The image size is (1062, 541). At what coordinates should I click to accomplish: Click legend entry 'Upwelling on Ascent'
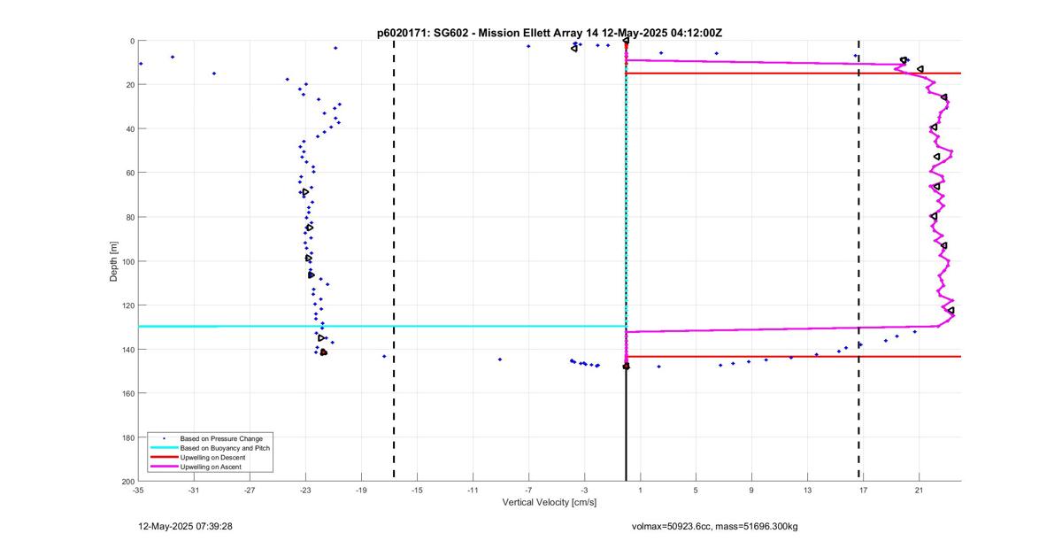[212, 466]
